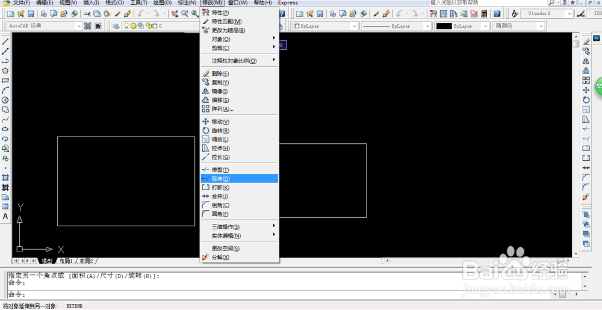The height and width of the screenshot is (310, 602).
Task: Toggle layer 0 on/off lightbulb
Action: pyautogui.click(x=126, y=26)
